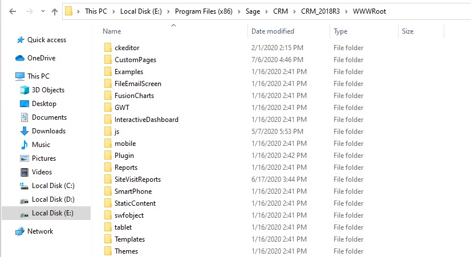Go up one folder level arrow

click(x=55, y=12)
